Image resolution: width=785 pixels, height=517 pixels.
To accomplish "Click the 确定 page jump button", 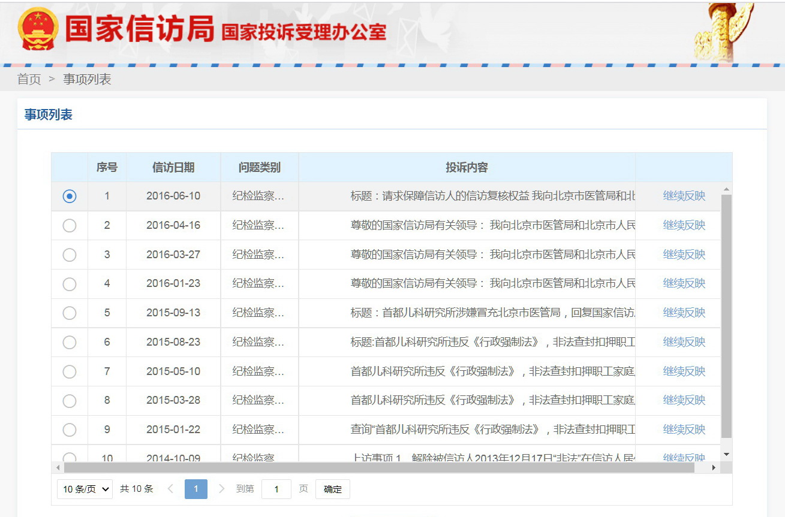I will point(333,489).
